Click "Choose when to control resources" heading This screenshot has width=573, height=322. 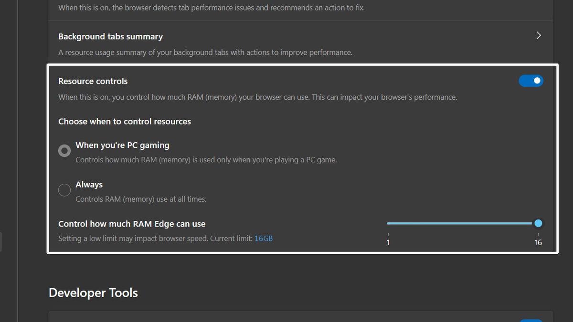[x=125, y=121]
